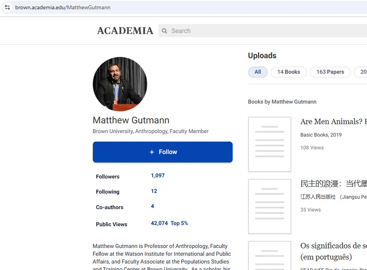Click Books by Matthew Gutmann heading
Image resolution: width=367 pixels, height=270 pixels.
coord(282,102)
